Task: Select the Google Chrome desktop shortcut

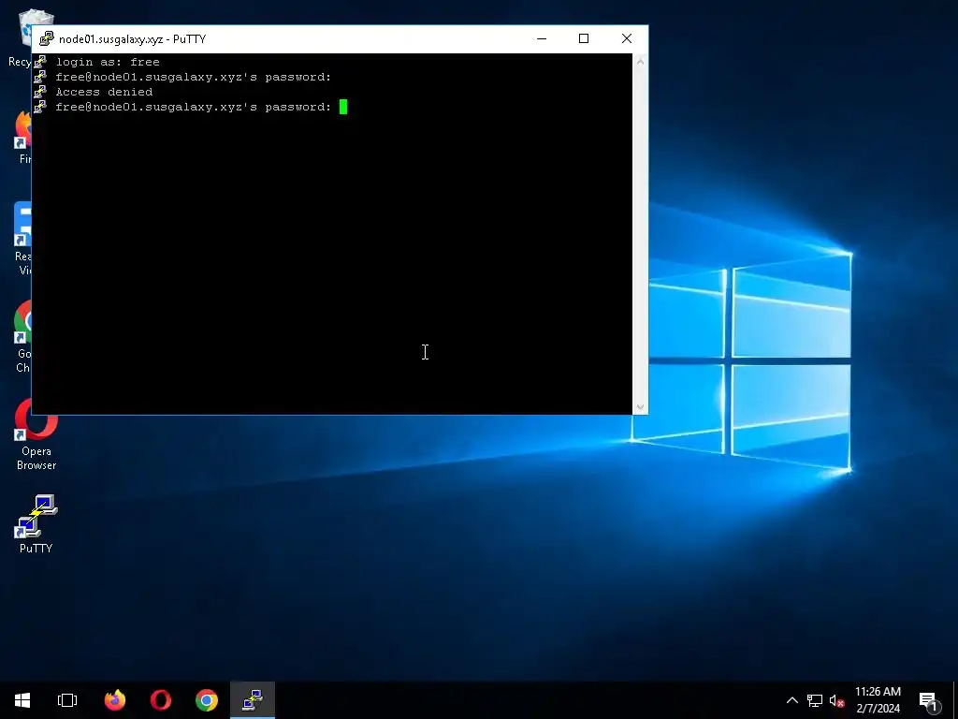Action: [x=23, y=337]
